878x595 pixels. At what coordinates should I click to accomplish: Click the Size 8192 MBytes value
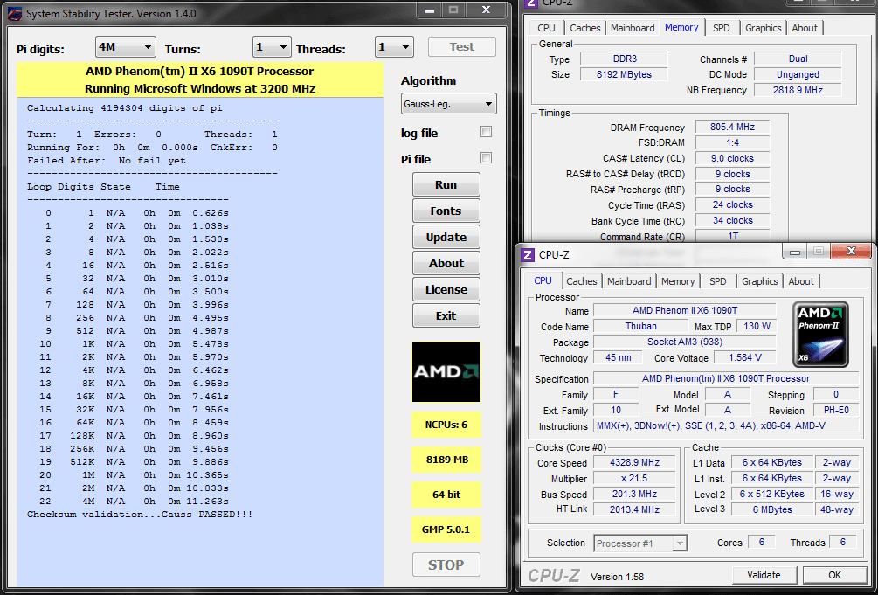[624, 74]
